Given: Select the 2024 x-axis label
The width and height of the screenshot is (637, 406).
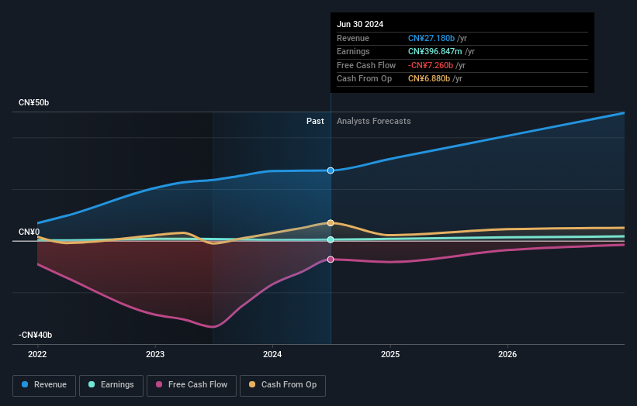Looking at the screenshot, I should tap(272, 354).
